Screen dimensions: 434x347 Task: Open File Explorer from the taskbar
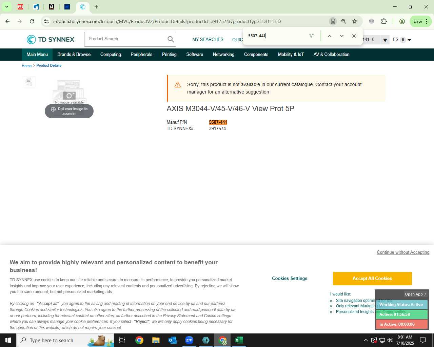[x=156, y=340]
